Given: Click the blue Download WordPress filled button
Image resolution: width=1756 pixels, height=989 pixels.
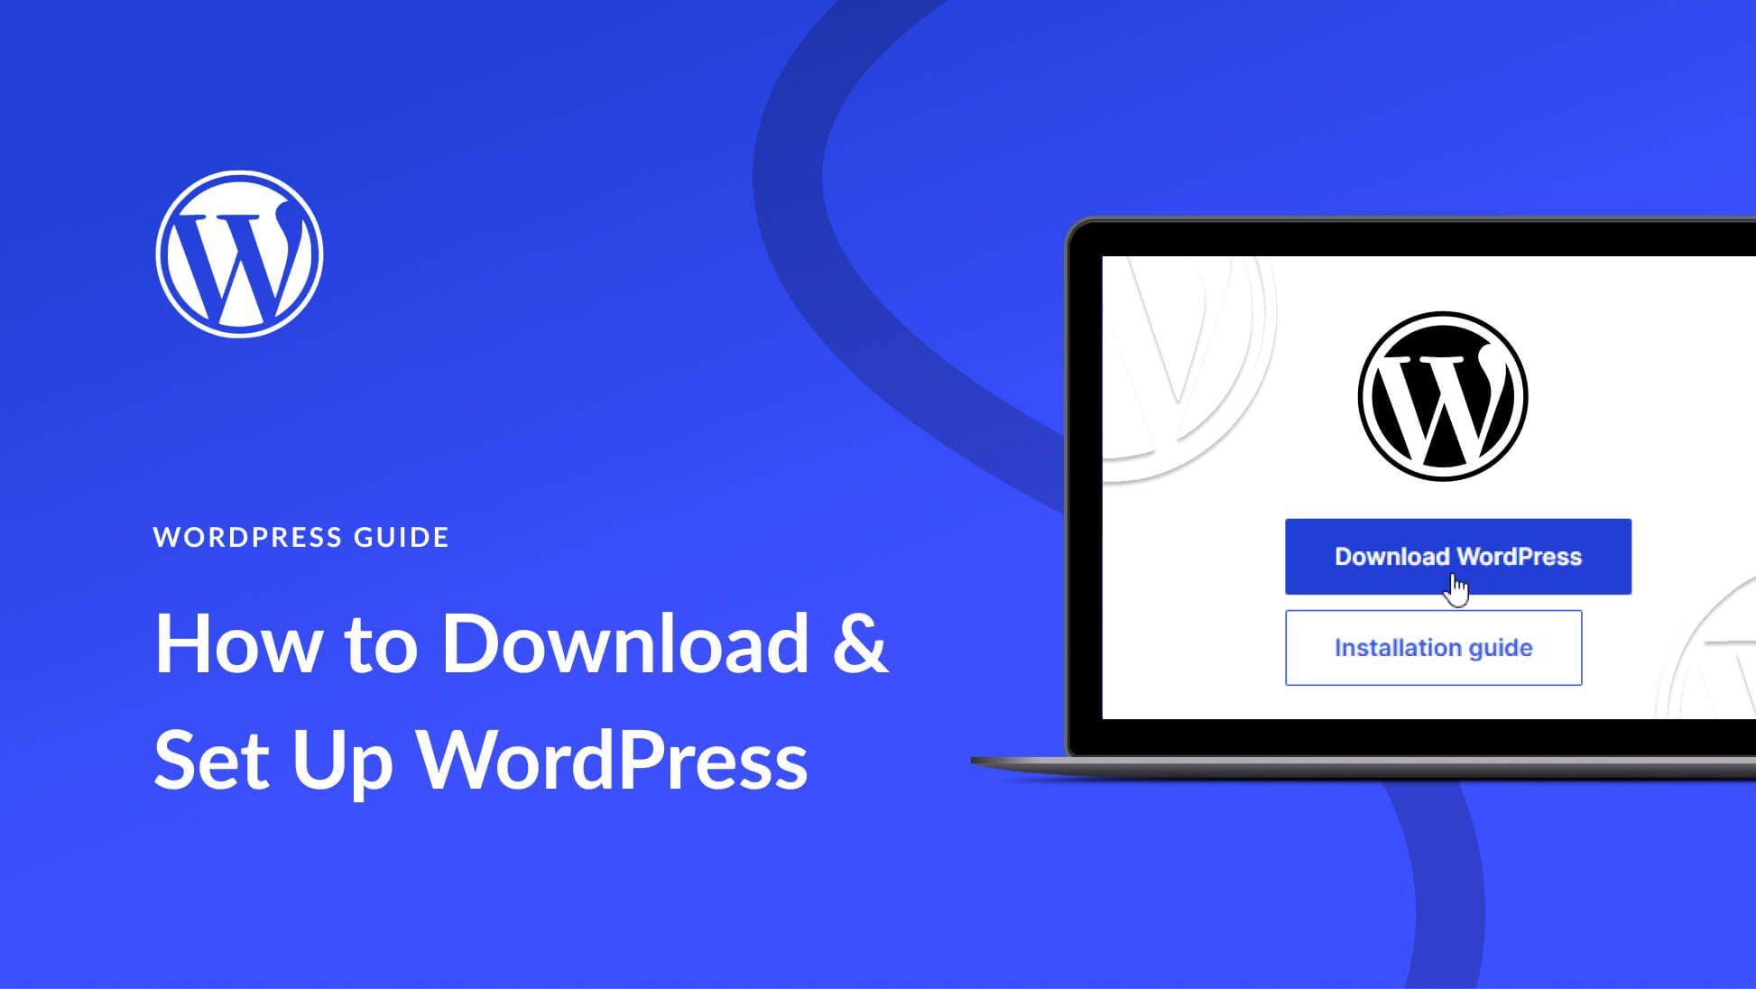Looking at the screenshot, I should (x=1458, y=556).
